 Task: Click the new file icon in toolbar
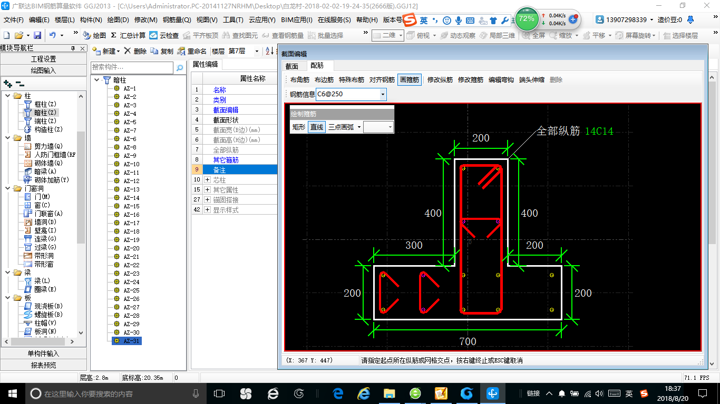point(7,35)
